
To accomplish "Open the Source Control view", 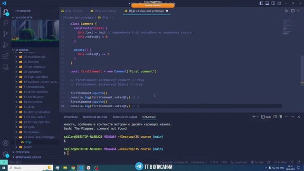I will point(5,34).
